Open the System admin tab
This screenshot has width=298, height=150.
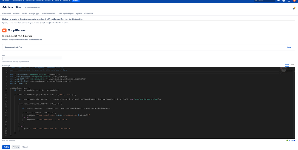pyautogui.click(x=79, y=14)
